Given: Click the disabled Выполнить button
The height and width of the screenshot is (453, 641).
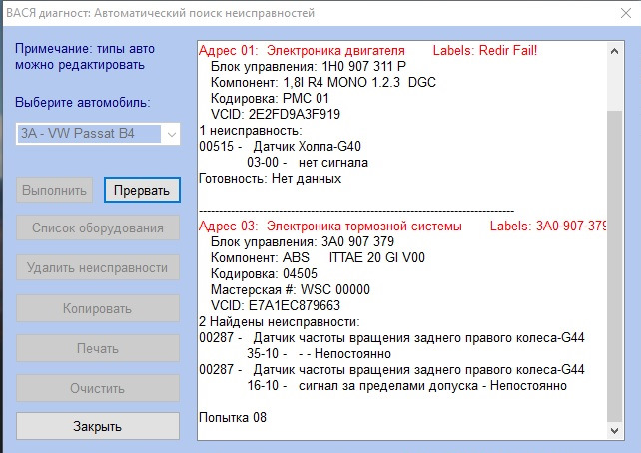Looking at the screenshot, I should tap(54, 190).
